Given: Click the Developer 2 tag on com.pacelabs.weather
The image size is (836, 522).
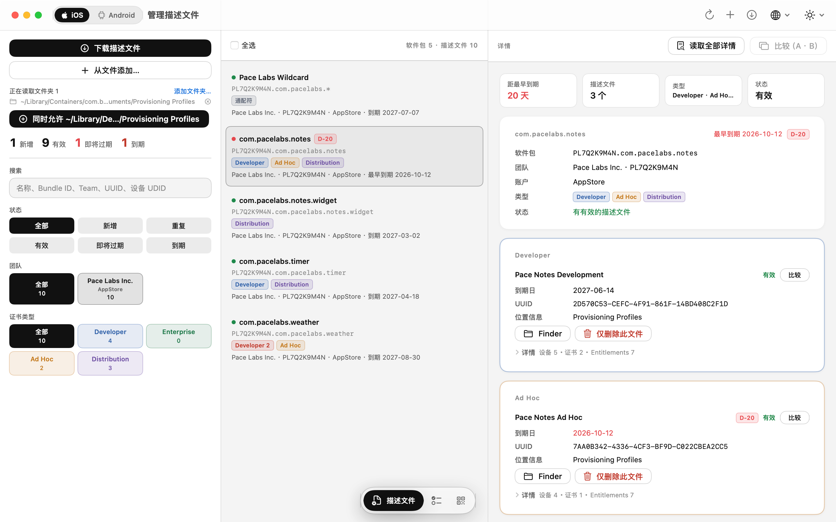Looking at the screenshot, I should [x=252, y=345].
